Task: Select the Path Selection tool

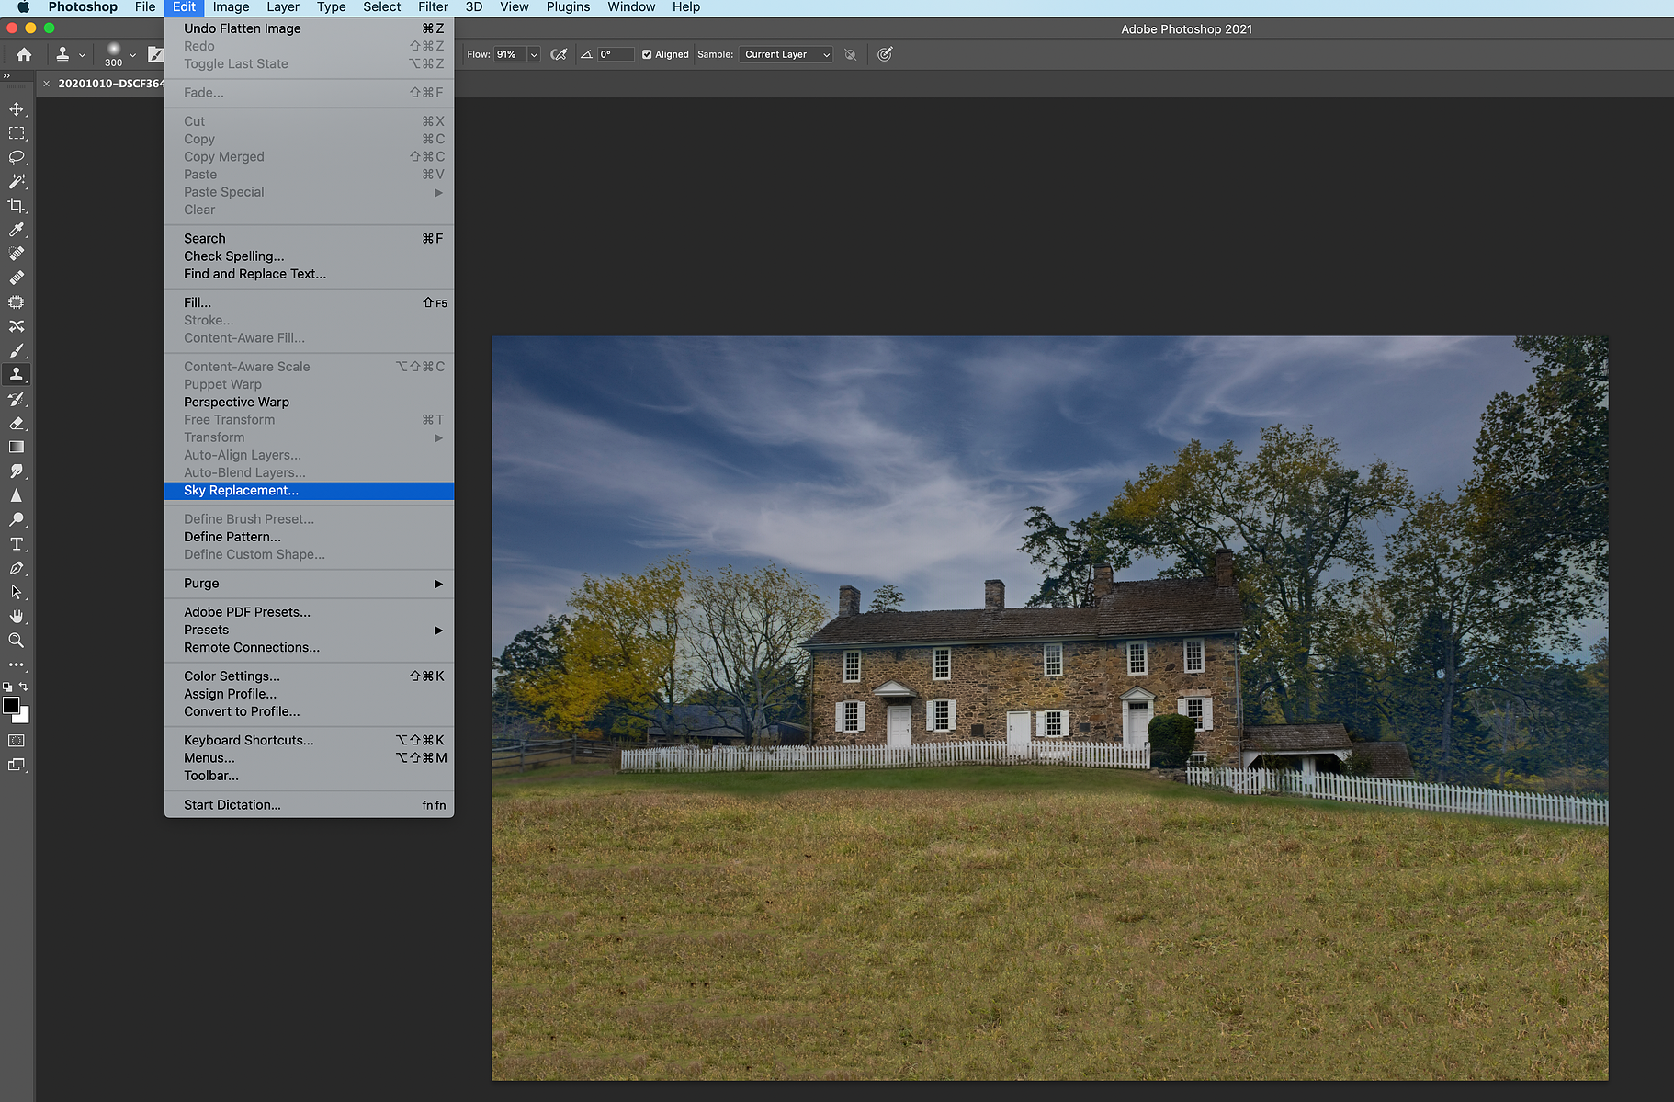Action: tap(17, 592)
